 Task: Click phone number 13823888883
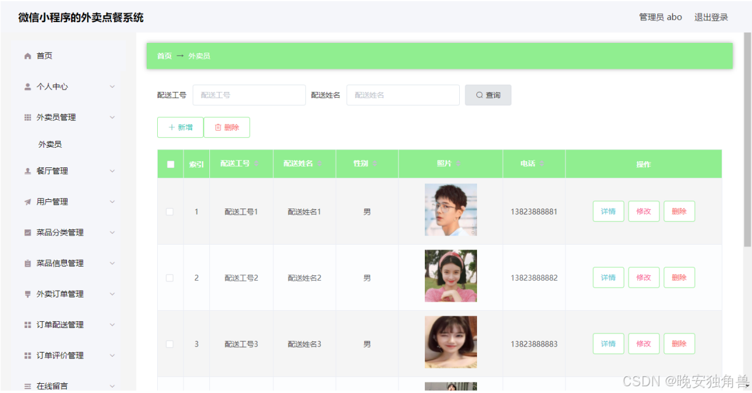pyautogui.click(x=534, y=345)
